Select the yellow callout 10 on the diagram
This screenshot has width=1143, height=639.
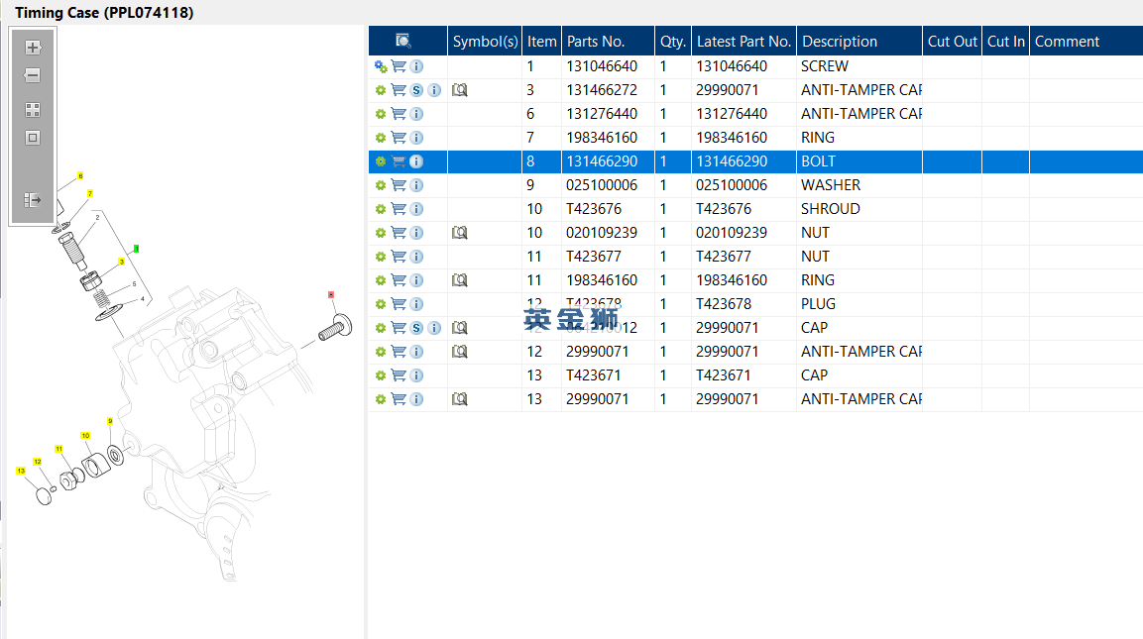click(x=85, y=435)
